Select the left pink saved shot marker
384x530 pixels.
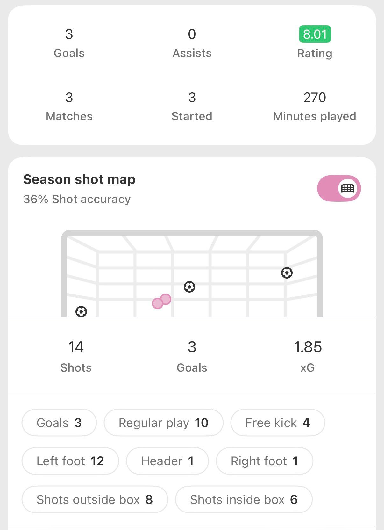(x=157, y=303)
